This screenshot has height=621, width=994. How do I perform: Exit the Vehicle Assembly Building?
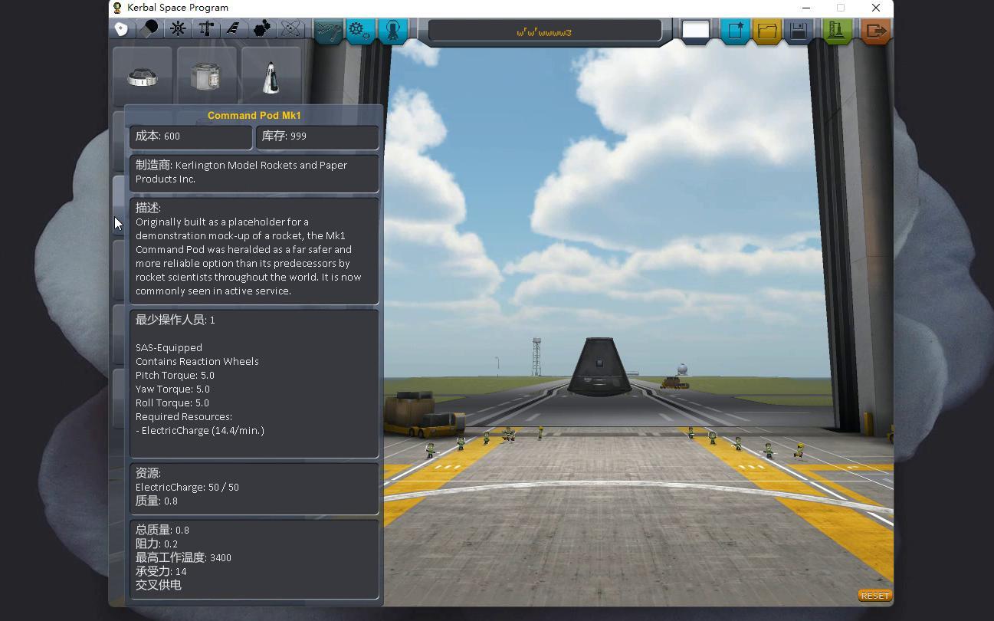point(875,31)
